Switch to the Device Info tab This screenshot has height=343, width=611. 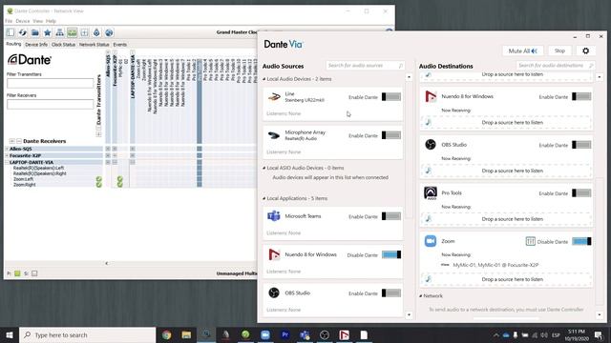(x=36, y=45)
